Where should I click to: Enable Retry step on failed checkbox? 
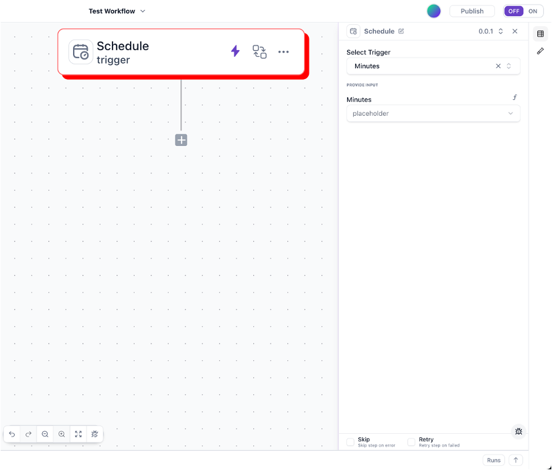click(x=411, y=442)
